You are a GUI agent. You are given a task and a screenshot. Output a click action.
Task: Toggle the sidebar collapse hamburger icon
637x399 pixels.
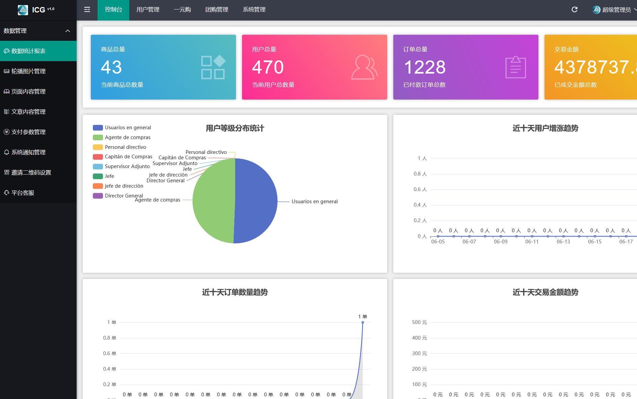click(87, 10)
